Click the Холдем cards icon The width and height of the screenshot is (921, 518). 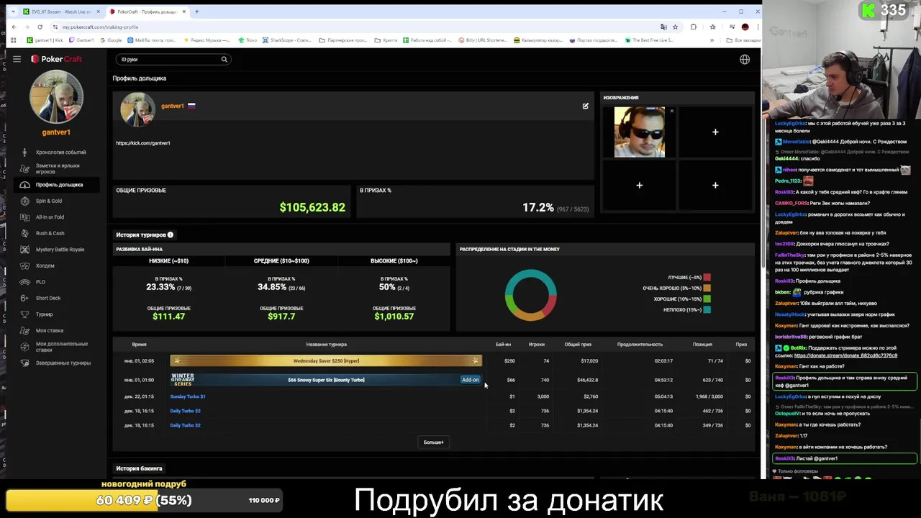[24, 265]
